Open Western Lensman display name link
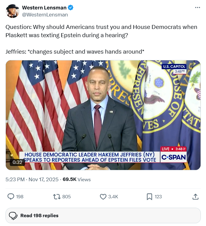The height and width of the screenshot is (226, 206). 48,8
